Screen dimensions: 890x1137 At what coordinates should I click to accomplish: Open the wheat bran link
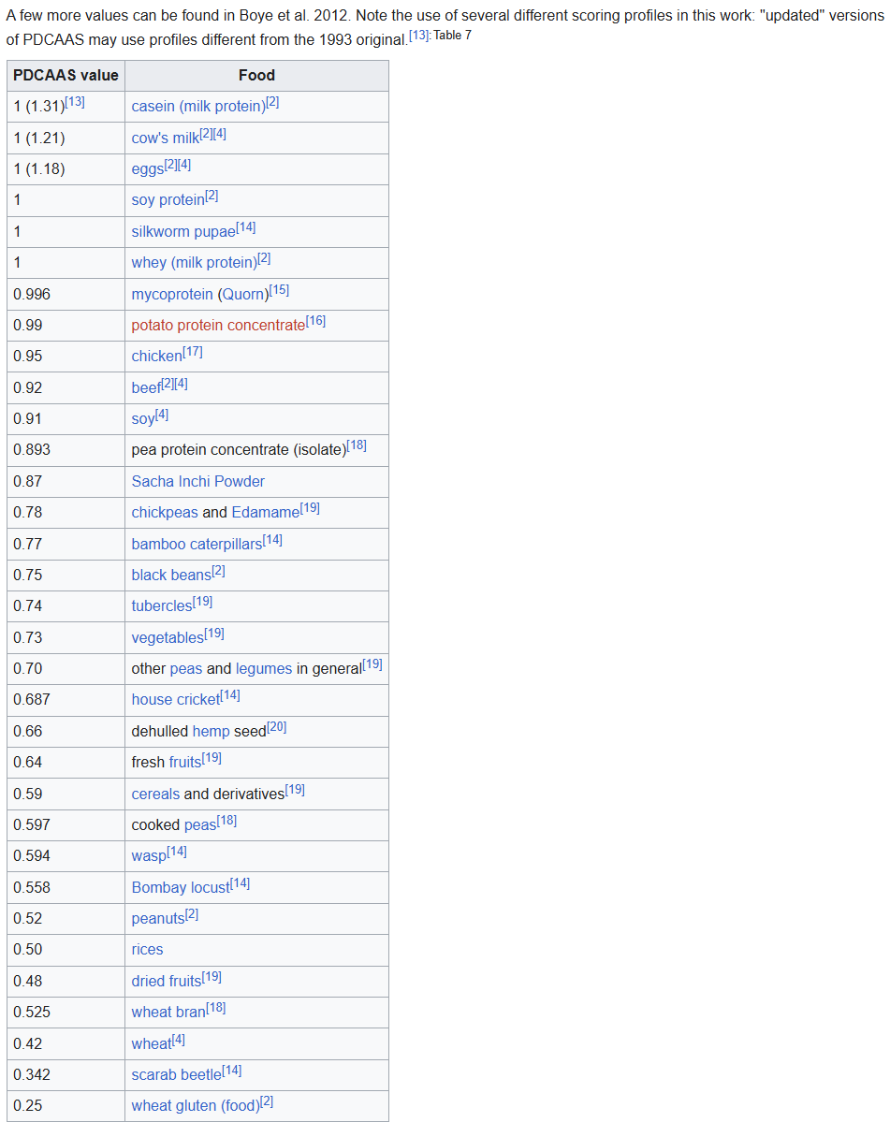(169, 1013)
